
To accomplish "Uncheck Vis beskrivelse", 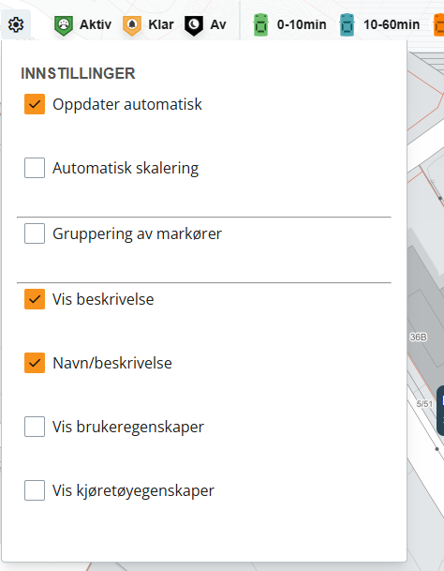I will coord(35,299).
